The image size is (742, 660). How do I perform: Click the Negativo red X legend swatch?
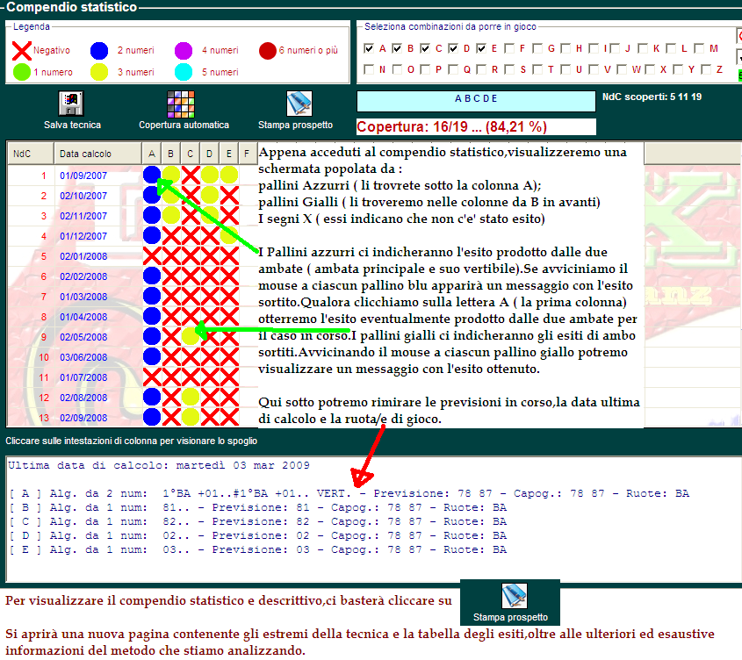(21, 51)
